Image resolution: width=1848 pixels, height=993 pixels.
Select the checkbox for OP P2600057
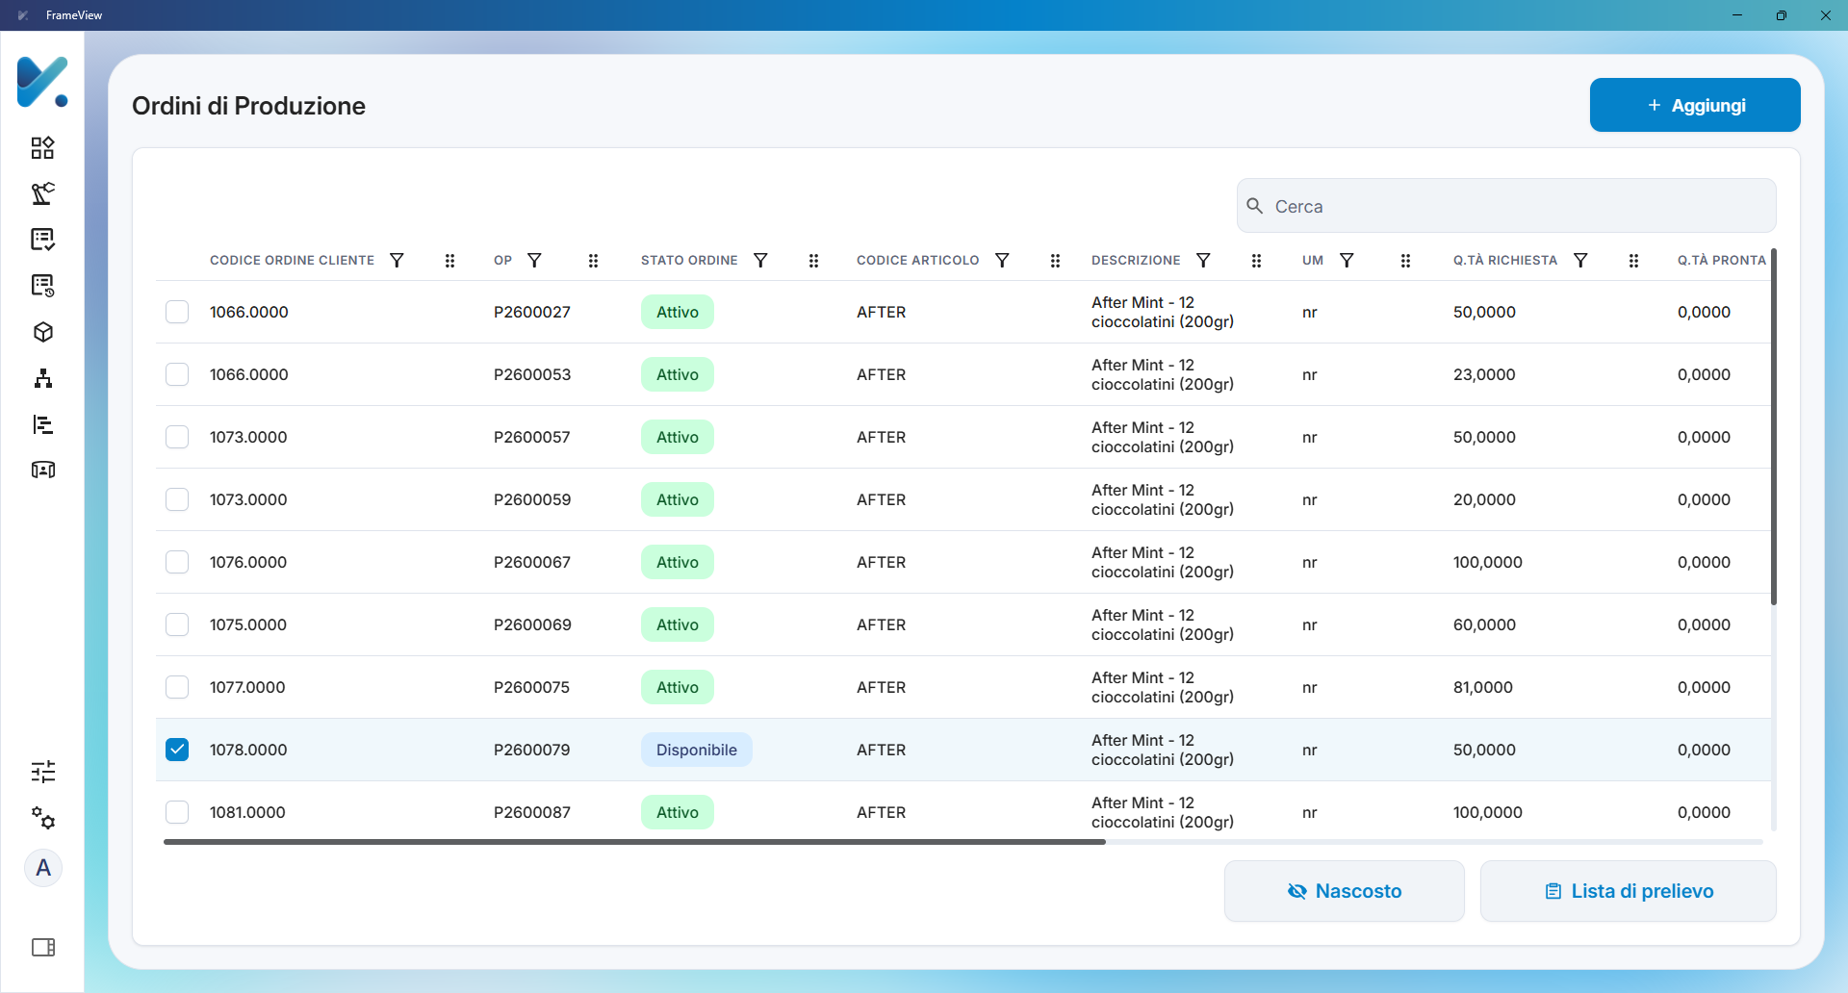(177, 437)
